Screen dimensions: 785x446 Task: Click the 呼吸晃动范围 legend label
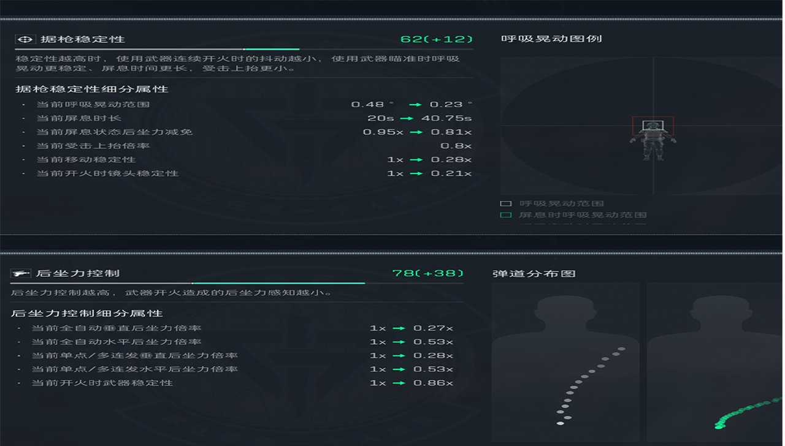point(561,203)
